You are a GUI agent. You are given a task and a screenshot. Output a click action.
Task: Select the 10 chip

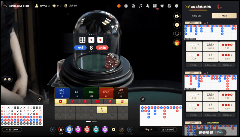(69, 129)
